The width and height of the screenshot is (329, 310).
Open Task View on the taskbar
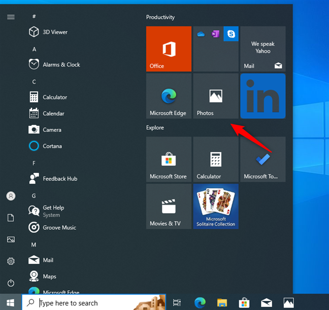point(177,302)
